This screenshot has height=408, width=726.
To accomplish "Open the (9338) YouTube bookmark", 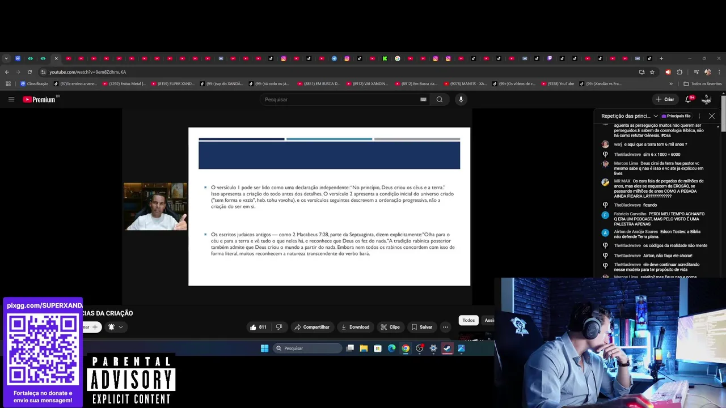I will pos(558,84).
